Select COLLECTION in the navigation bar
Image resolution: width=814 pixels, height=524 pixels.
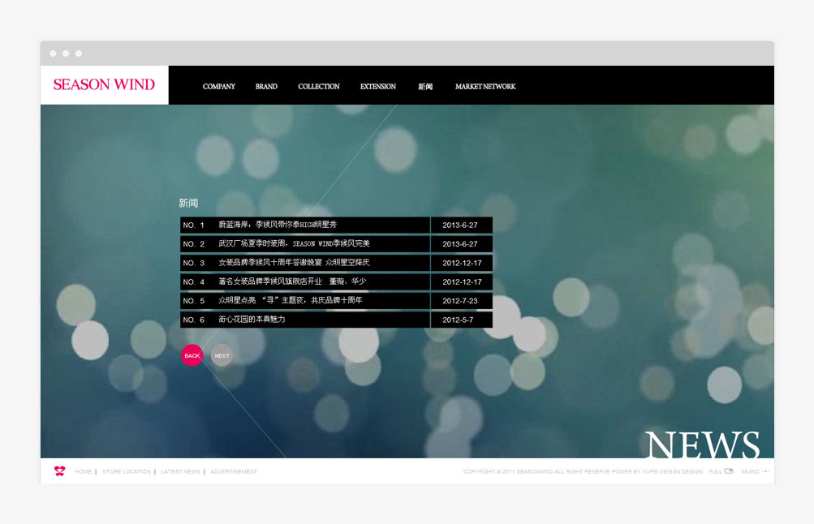319,87
